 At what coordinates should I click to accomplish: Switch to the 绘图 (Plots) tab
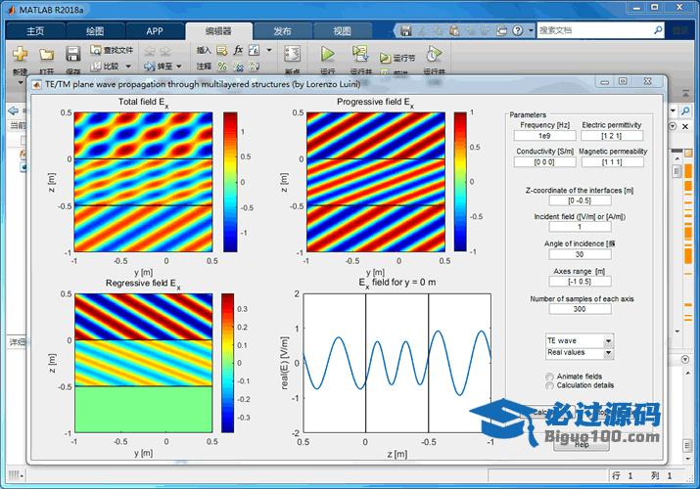[x=94, y=30]
